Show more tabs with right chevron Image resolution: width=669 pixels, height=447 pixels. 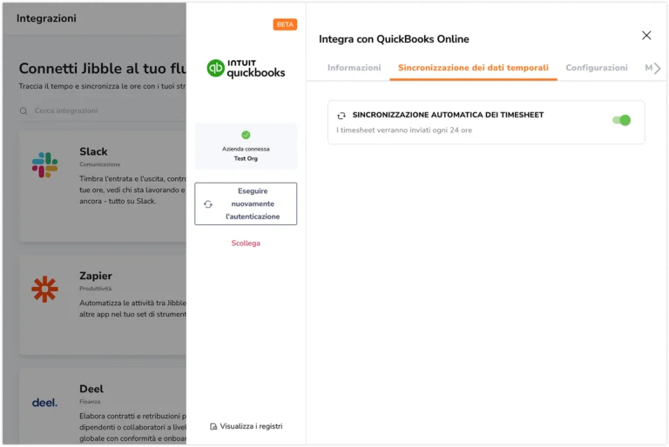tap(657, 68)
